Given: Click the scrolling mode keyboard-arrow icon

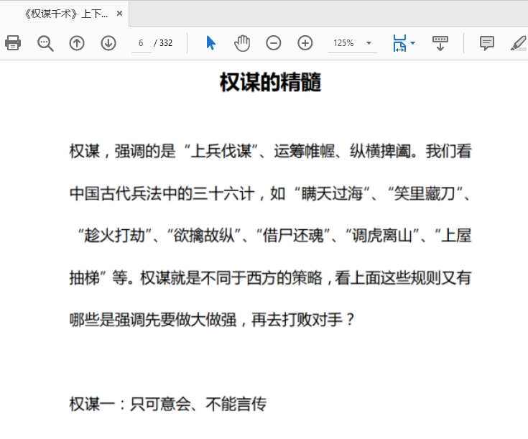Looking at the screenshot, I should click(x=440, y=43).
